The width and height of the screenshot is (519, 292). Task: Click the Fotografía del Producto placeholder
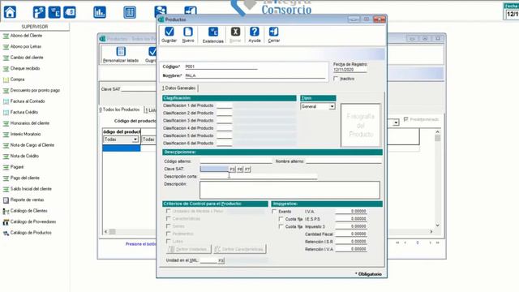tap(360, 125)
